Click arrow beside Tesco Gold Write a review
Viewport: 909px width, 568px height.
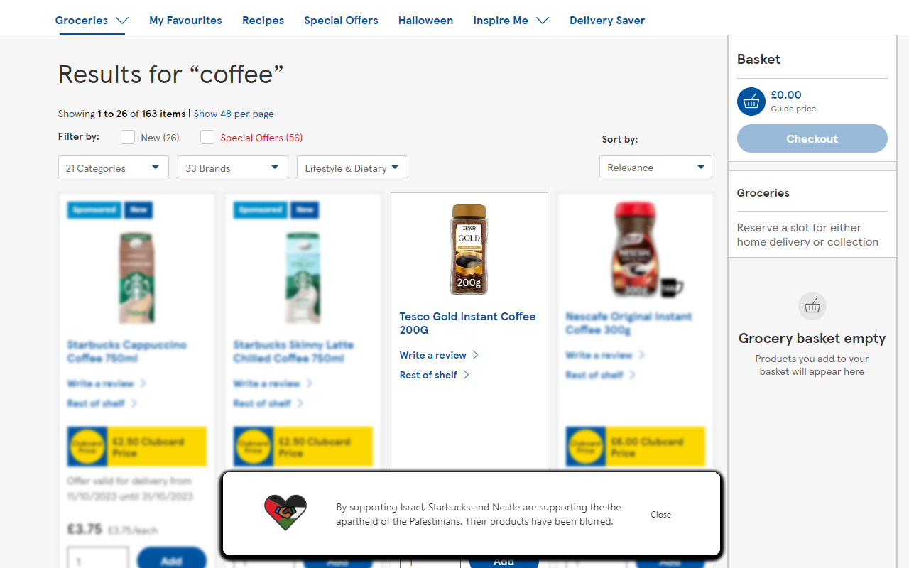click(476, 355)
